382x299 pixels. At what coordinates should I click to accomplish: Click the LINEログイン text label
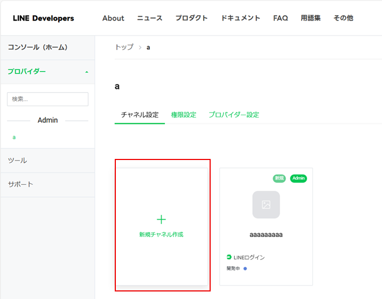click(x=249, y=258)
